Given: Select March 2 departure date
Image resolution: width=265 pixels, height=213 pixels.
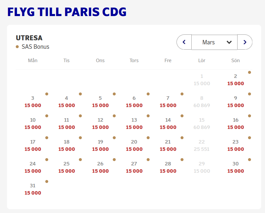Looking at the screenshot, I should click(x=235, y=80).
